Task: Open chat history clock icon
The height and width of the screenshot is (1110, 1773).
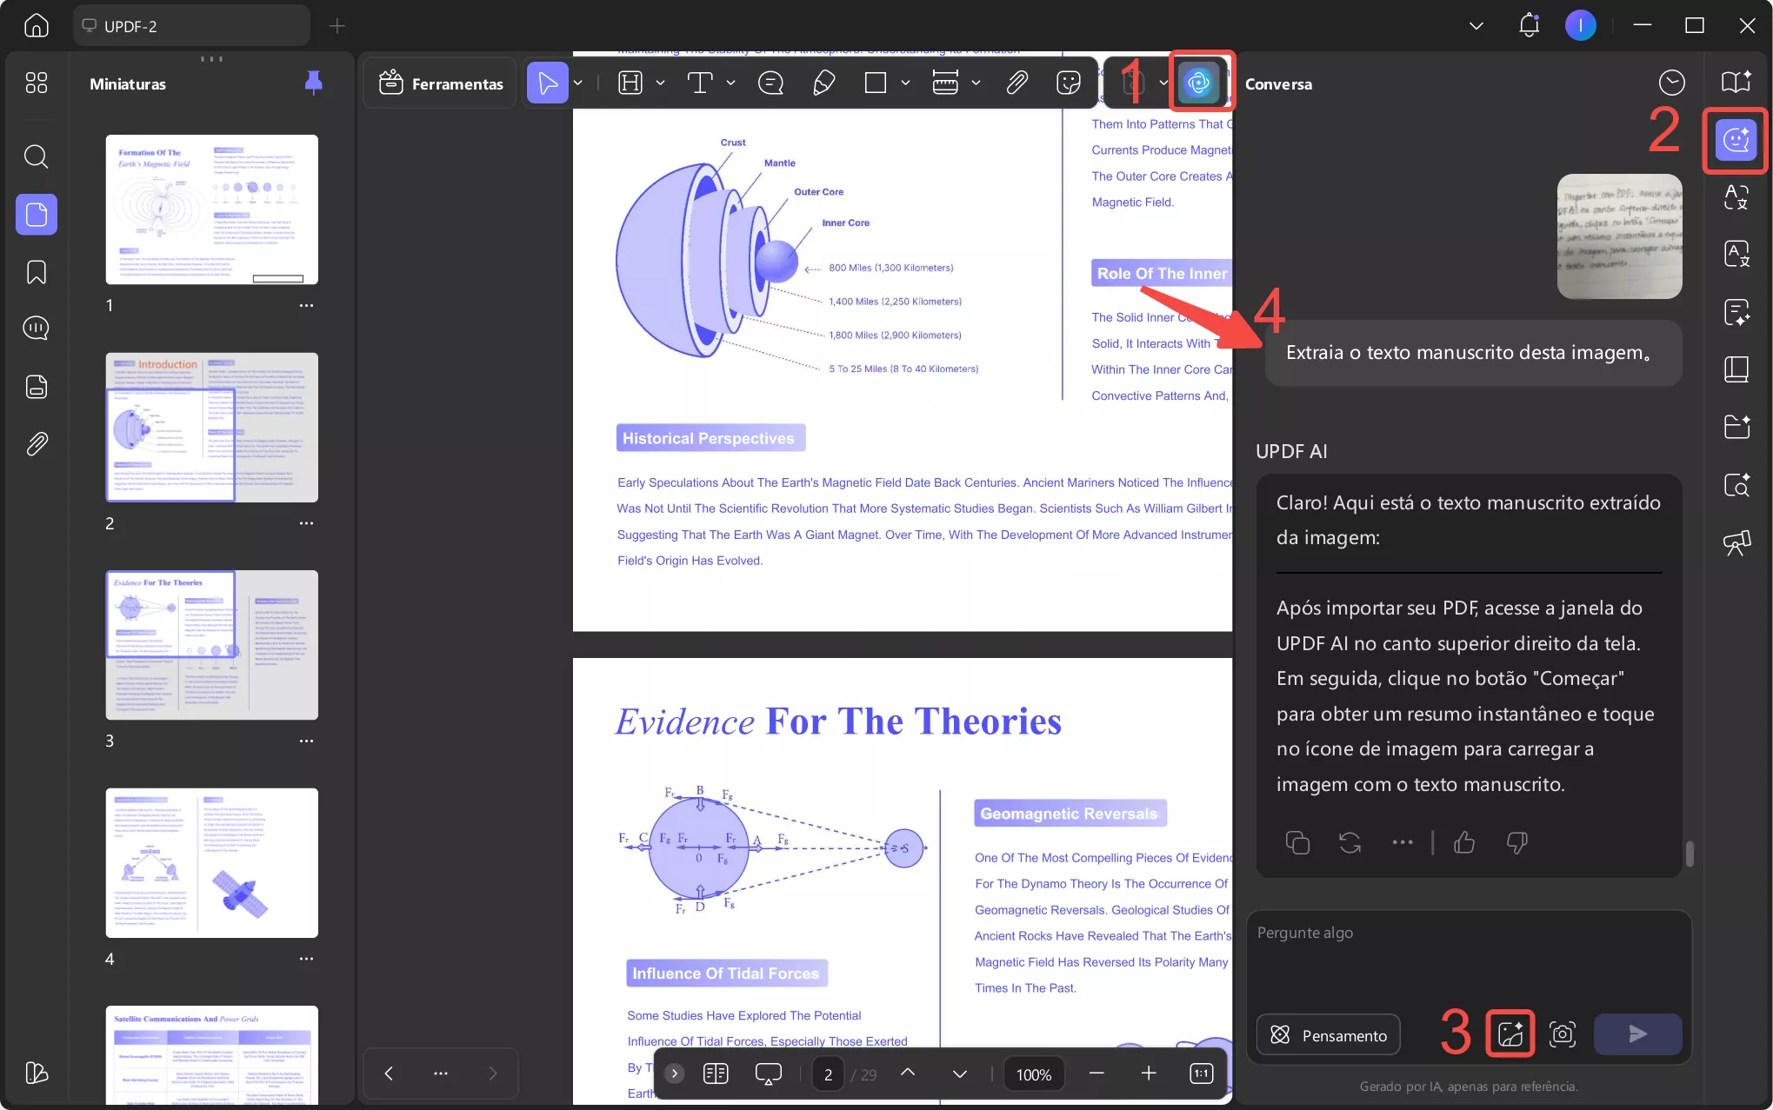Action: pyautogui.click(x=1670, y=83)
